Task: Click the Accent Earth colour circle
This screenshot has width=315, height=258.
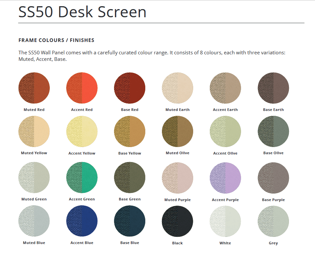Action: [225, 88]
